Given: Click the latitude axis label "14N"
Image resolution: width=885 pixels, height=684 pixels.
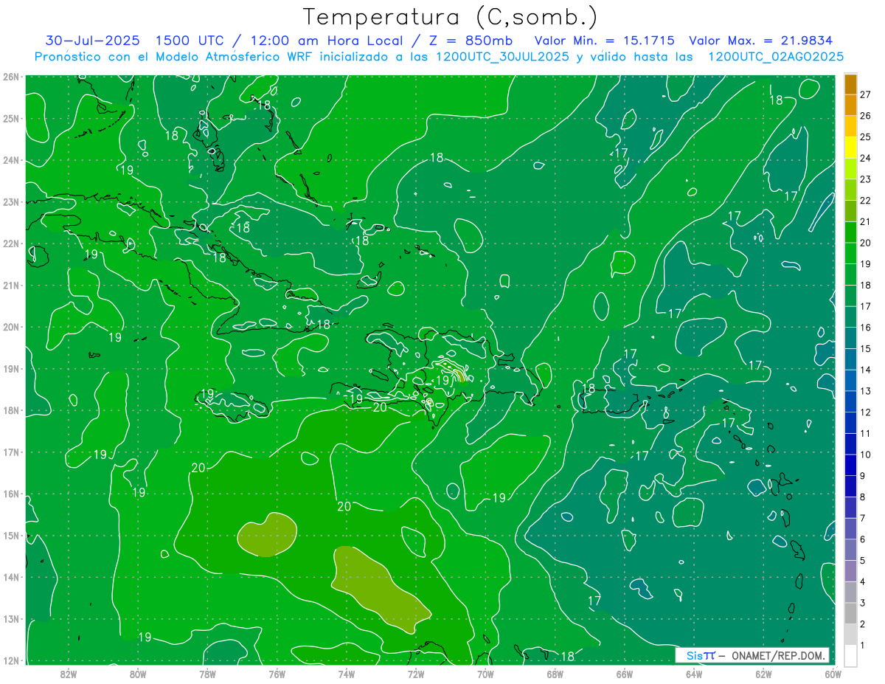Looking at the screenshot, I should point(10,577).
